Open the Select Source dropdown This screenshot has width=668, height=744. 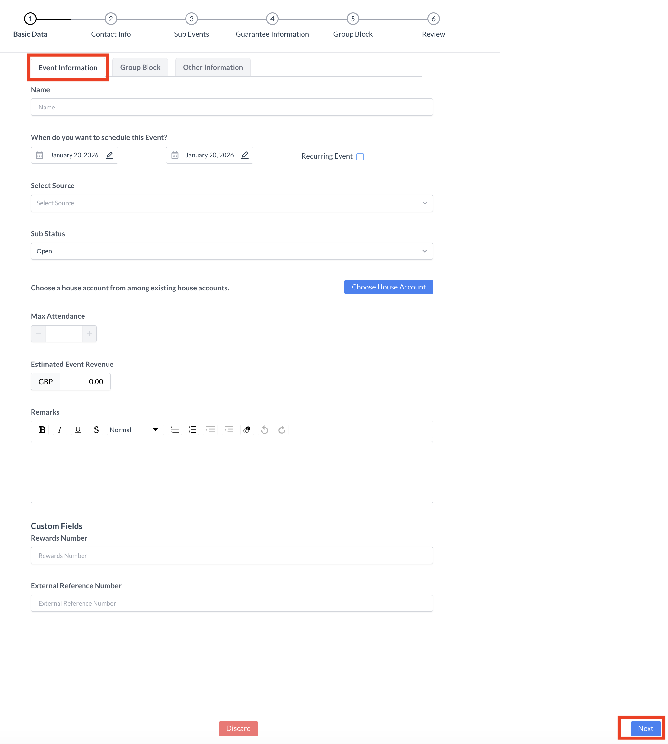pyautogui.click(x=231, y=203)
